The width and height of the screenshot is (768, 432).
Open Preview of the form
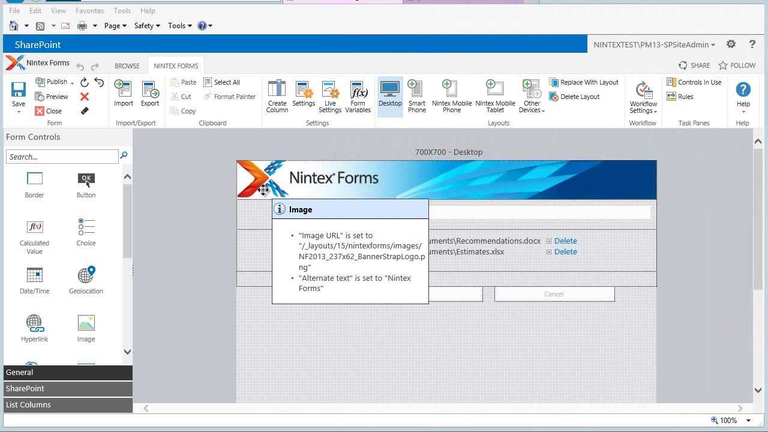[52, 97]
